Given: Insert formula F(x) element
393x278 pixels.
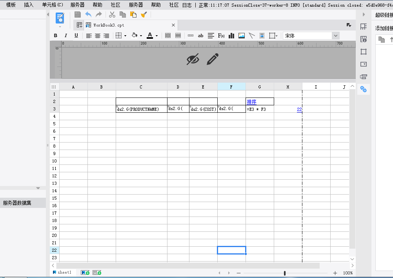Looking at the screenshot, I should [221, 36].
